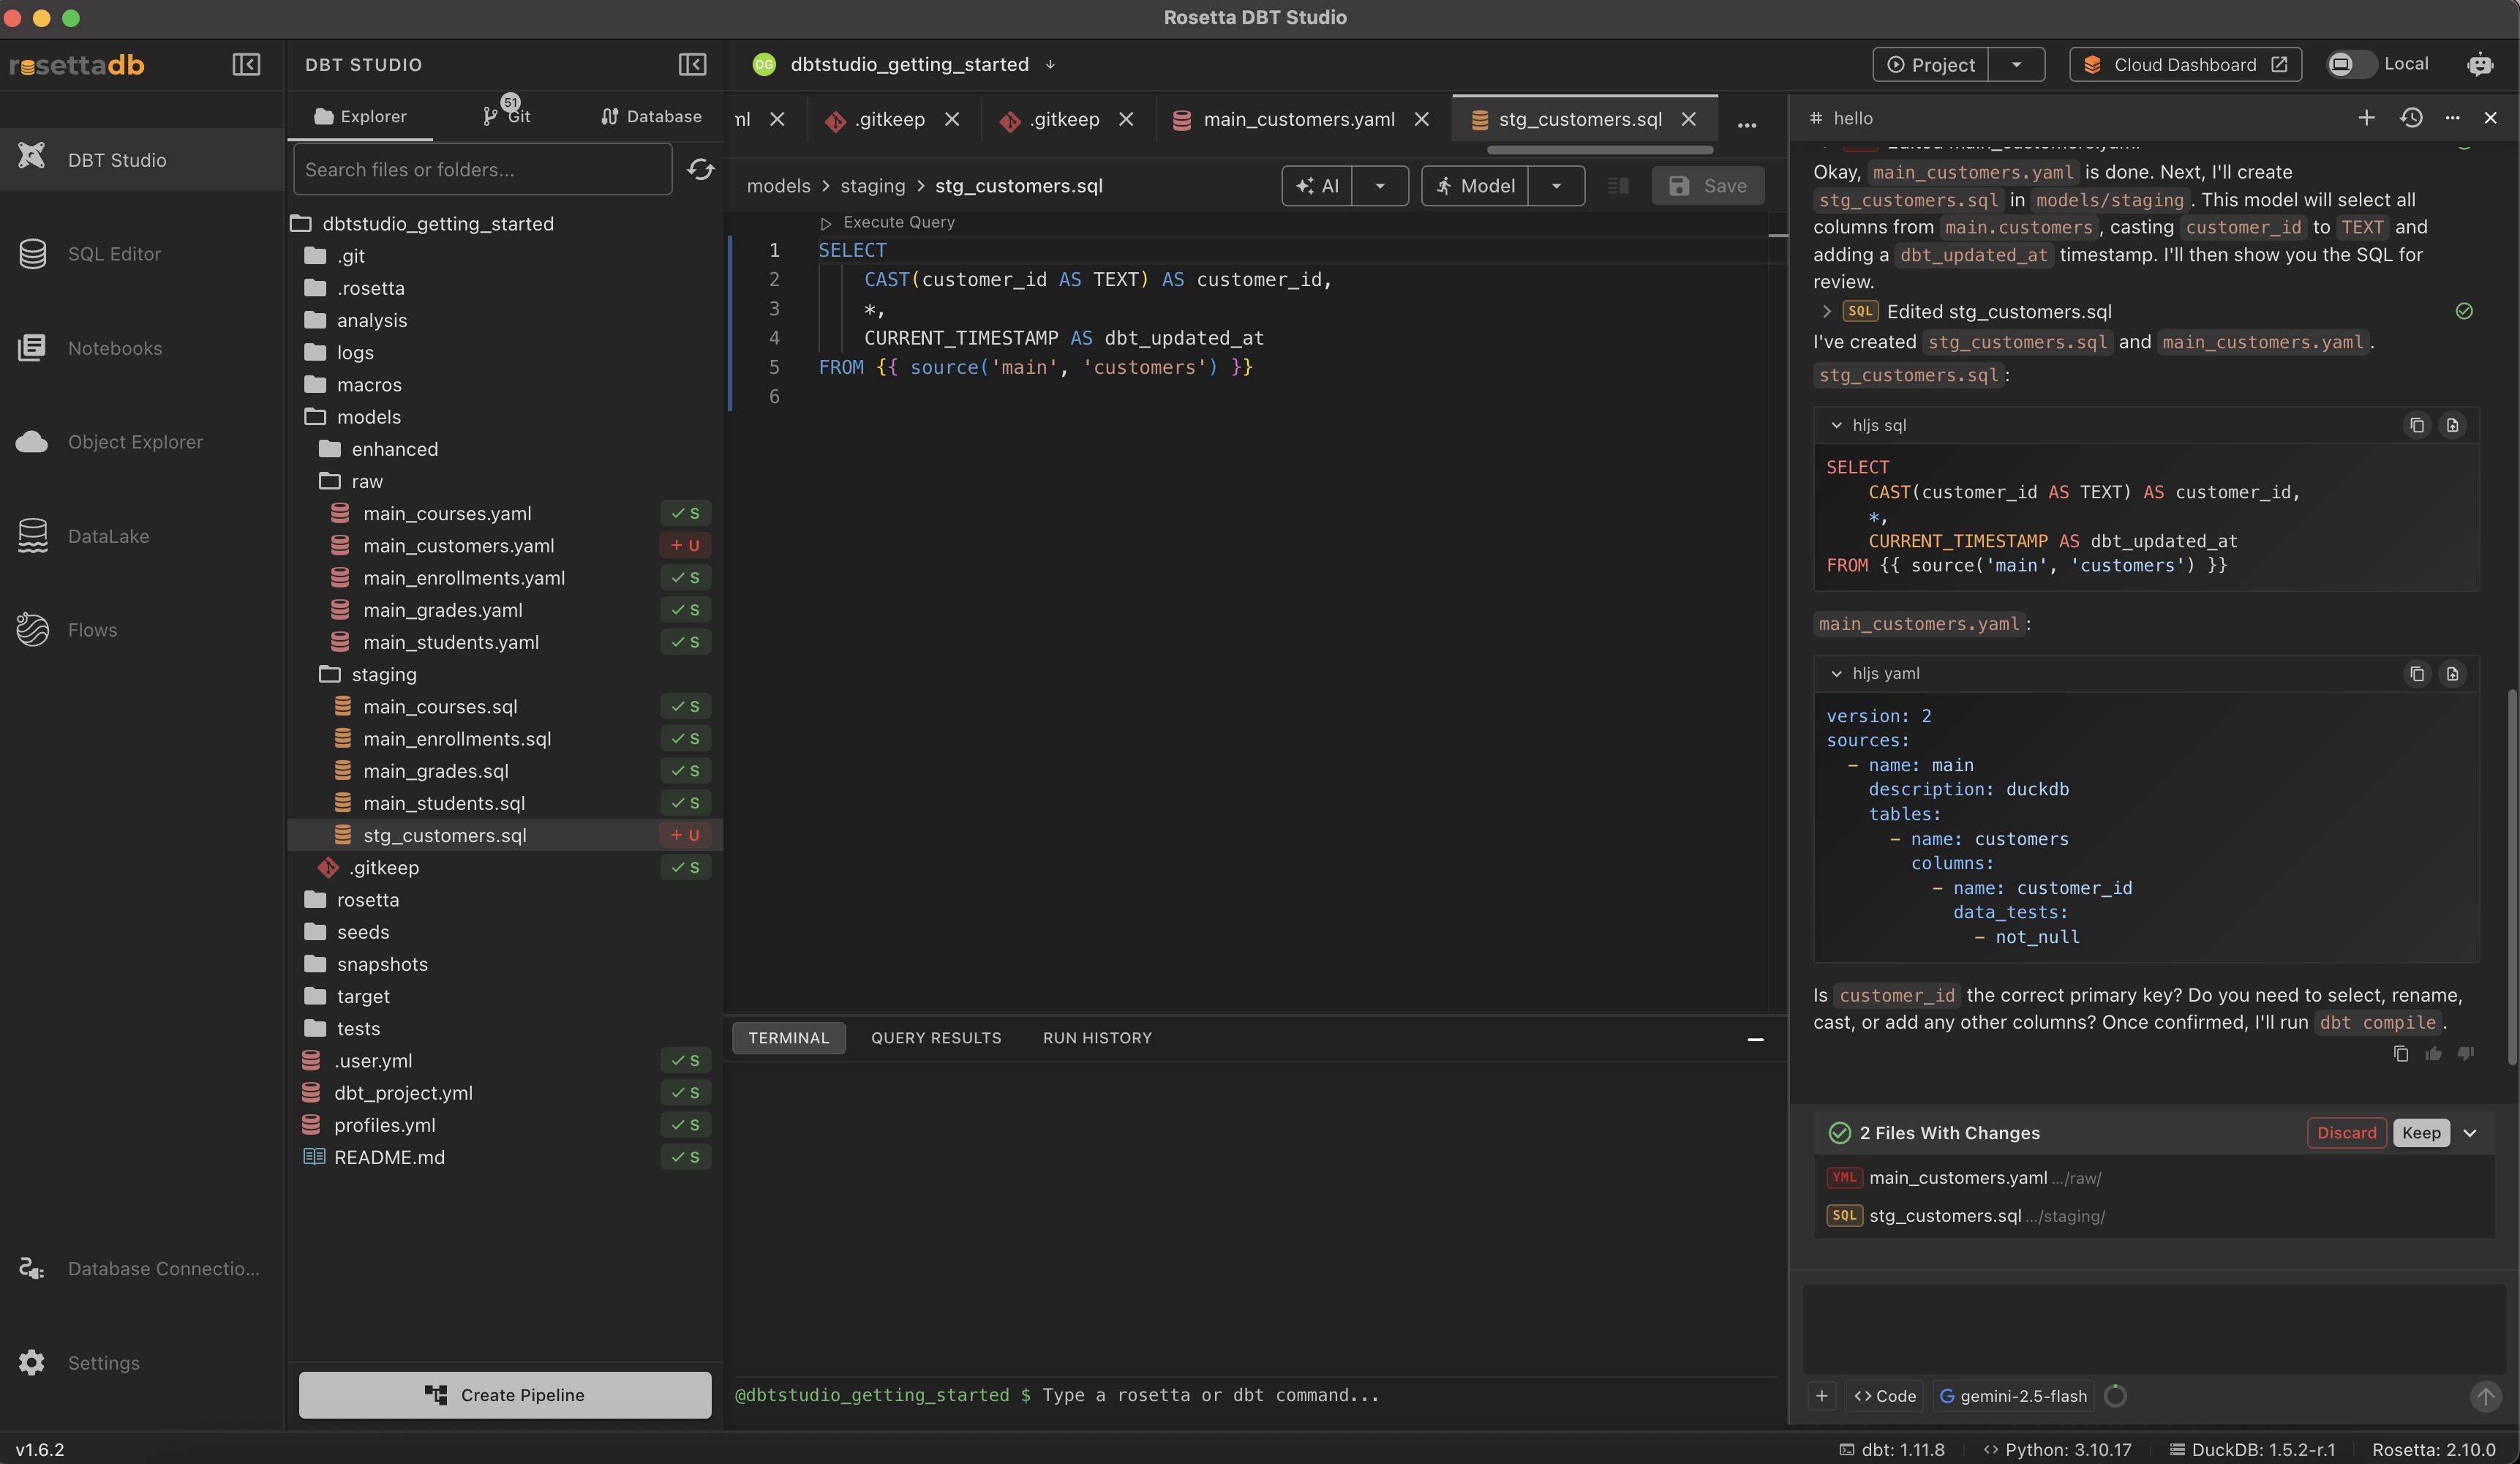
Task: Focus the chat message input box
Action: point(2155,1329)
